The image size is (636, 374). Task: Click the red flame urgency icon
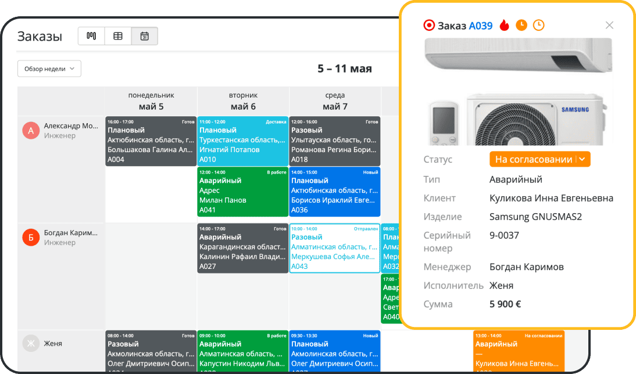(504, 25)
